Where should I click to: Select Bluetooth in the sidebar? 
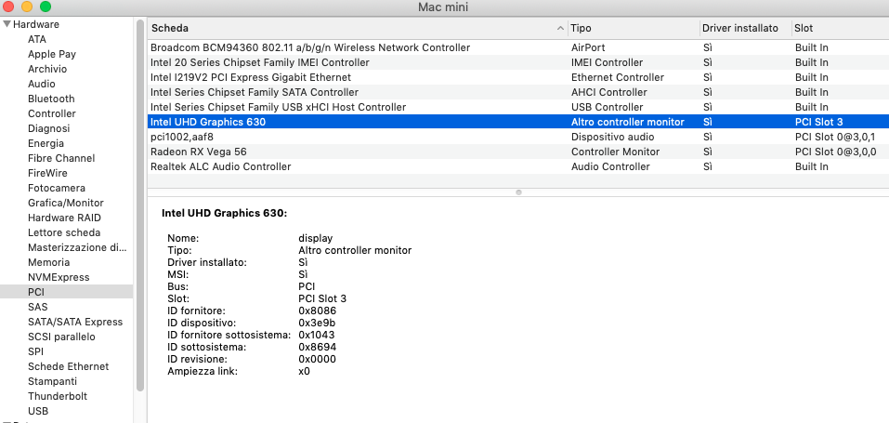[51, 99]
